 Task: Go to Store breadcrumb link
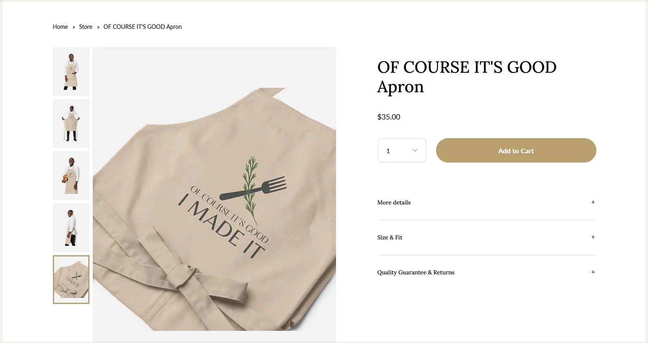[85, 27]
